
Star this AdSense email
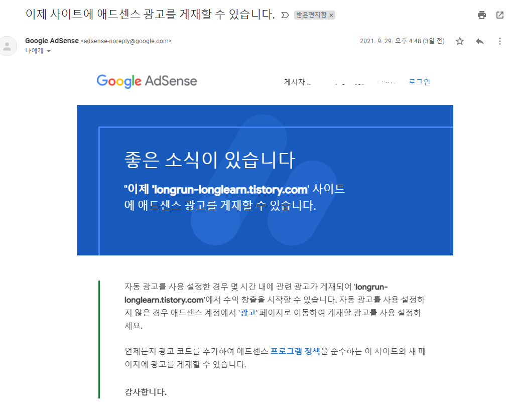coord(459,41)
